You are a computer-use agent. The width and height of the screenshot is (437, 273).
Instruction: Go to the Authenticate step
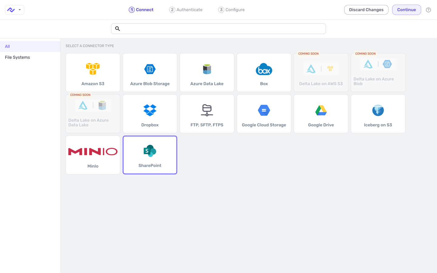tap(186, 10)
